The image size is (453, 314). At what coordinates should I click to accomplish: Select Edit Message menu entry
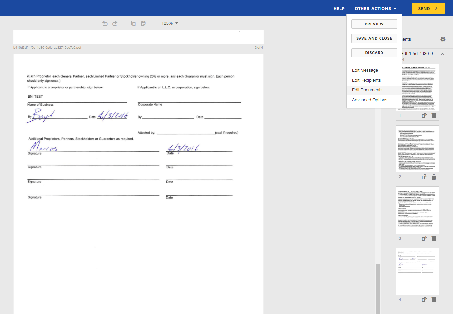[374, 70]
